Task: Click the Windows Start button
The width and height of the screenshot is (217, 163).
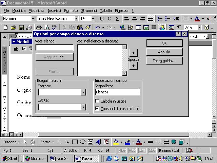Action: click(x=10, y=159)
